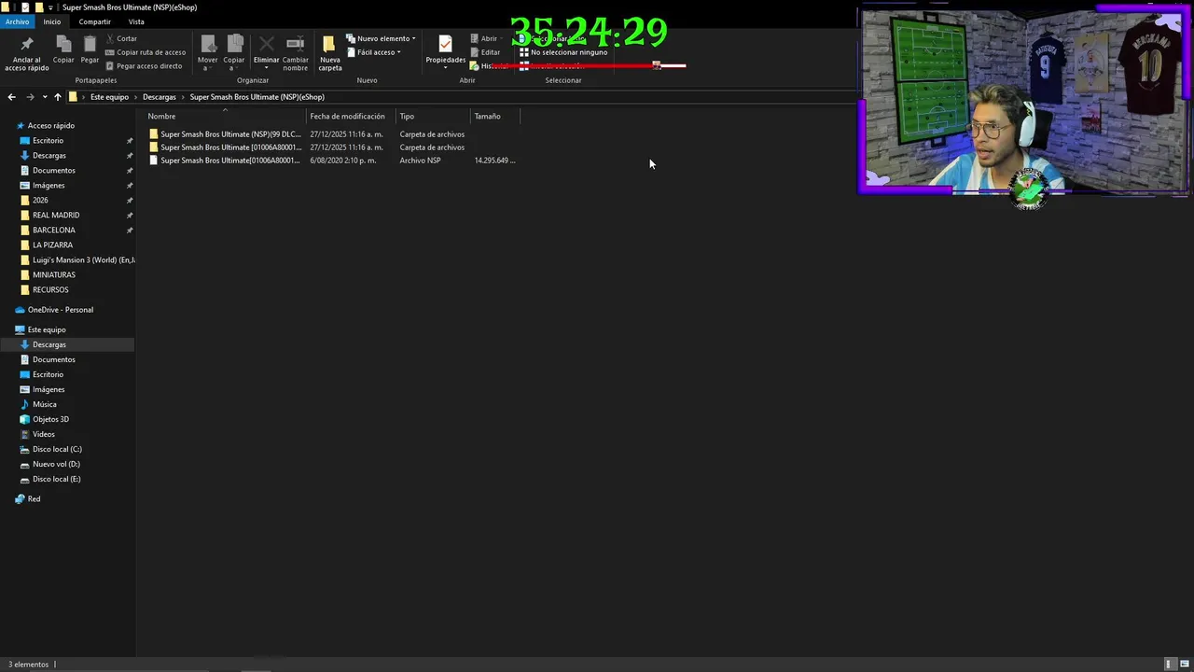
Task: Go up one folder level arrow
Action: [57, 97]
